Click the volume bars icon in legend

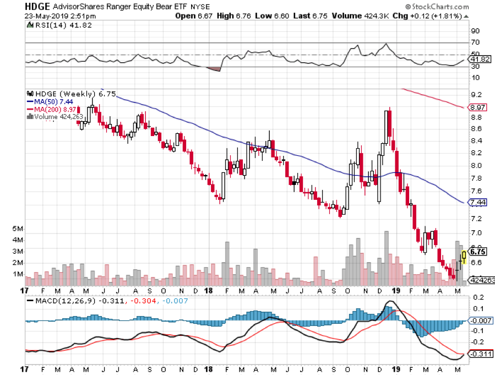tap(30, 117)
